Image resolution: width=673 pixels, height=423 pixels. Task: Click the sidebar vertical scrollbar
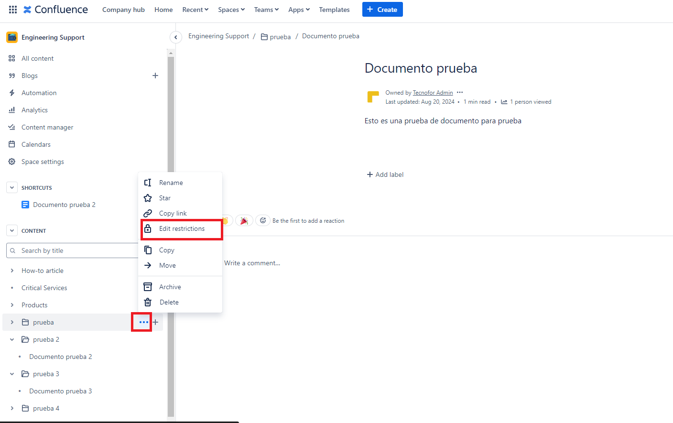(x=171, y=234)
